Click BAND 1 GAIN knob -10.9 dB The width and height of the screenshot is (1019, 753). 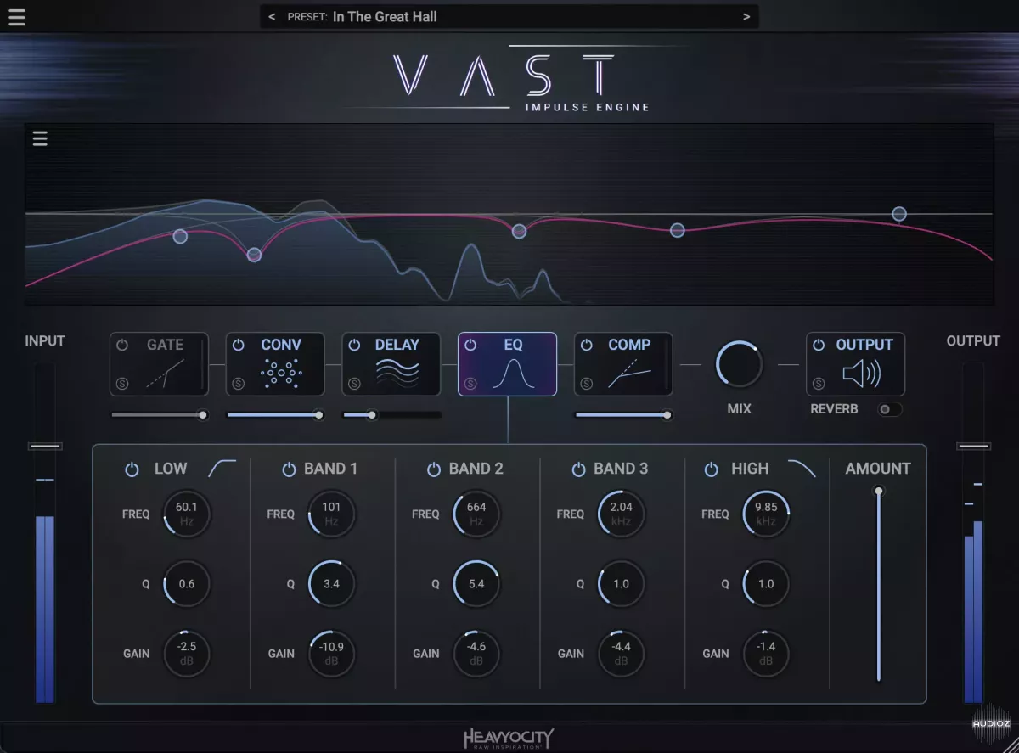331,654
